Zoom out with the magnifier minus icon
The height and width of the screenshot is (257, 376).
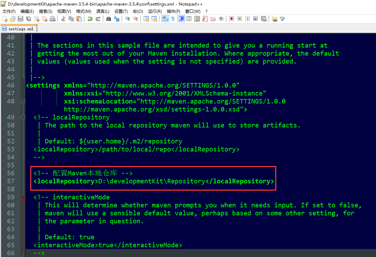coord(136,19)
